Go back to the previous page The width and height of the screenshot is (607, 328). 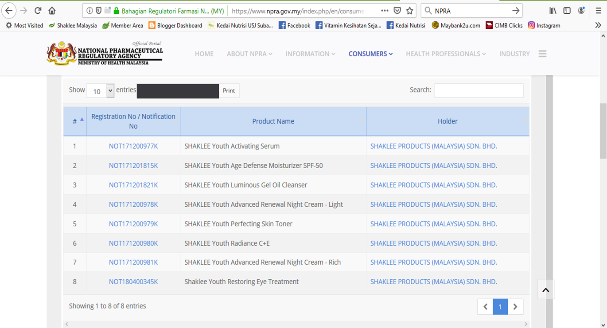point(9,11)
